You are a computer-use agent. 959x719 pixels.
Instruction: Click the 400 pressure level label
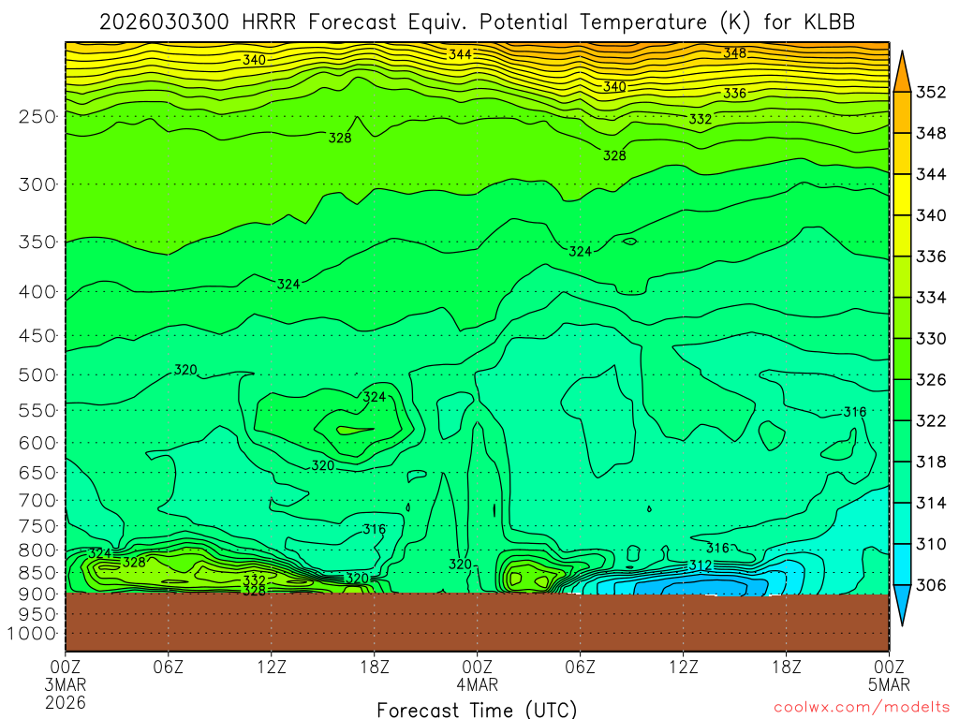pyautogui.click(x=37, y=292)
